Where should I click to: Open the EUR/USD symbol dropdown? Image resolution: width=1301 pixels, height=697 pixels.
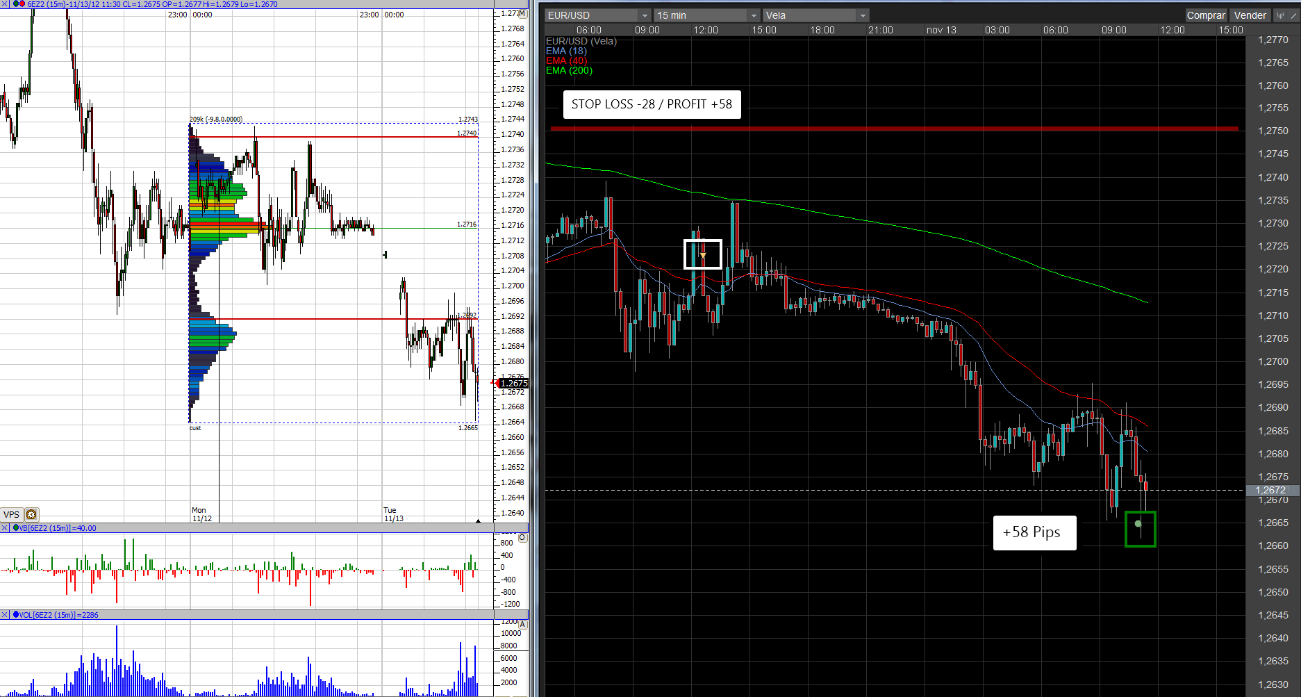tap(598, 15)
